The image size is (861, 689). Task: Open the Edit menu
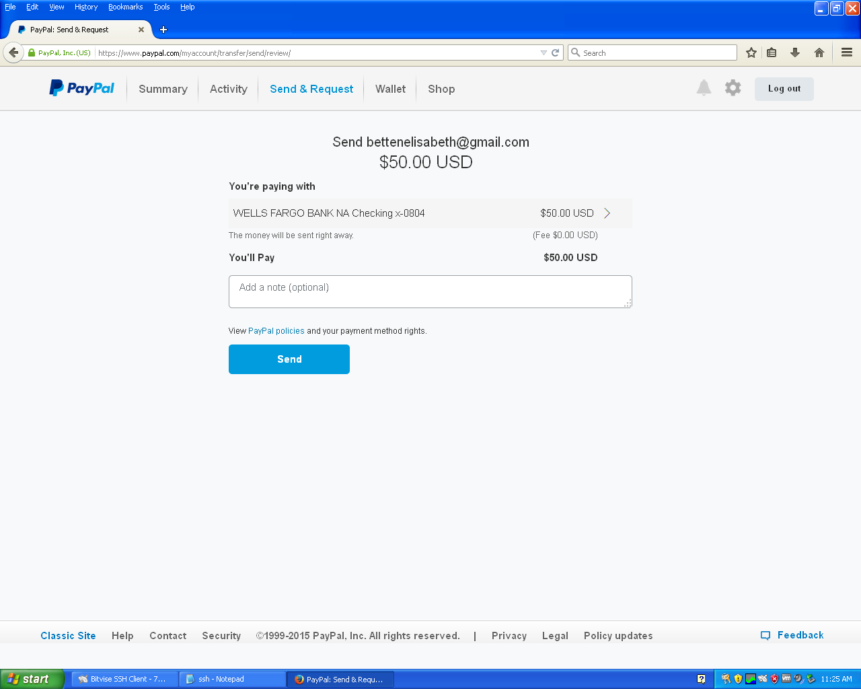pos(32,7)
